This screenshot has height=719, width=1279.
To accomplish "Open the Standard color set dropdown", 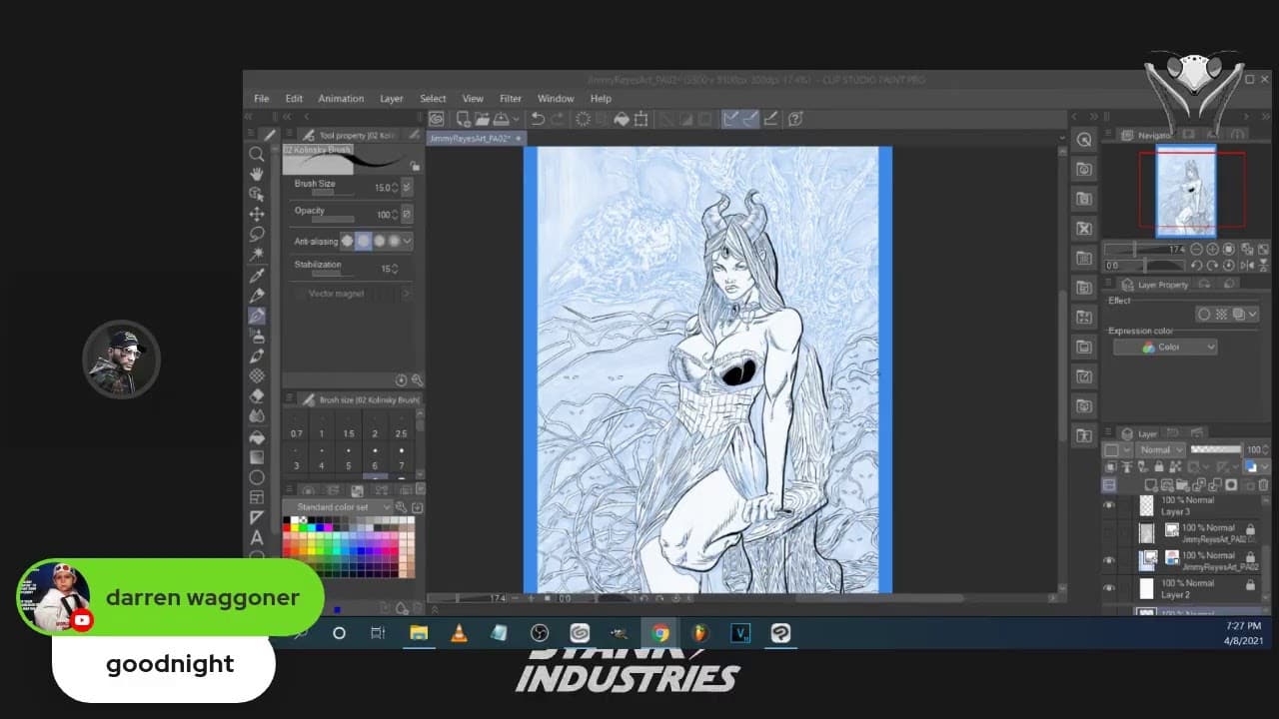I will coord(339,507).
